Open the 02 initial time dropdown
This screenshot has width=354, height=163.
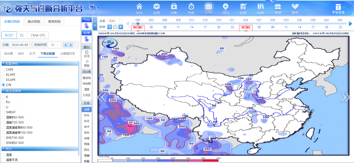click(x=55, y=45)
